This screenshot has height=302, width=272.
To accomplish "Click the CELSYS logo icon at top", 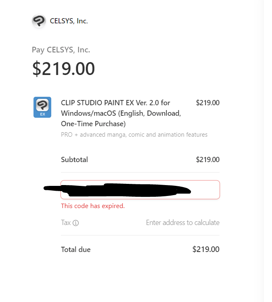I will (x=39, y=21).
